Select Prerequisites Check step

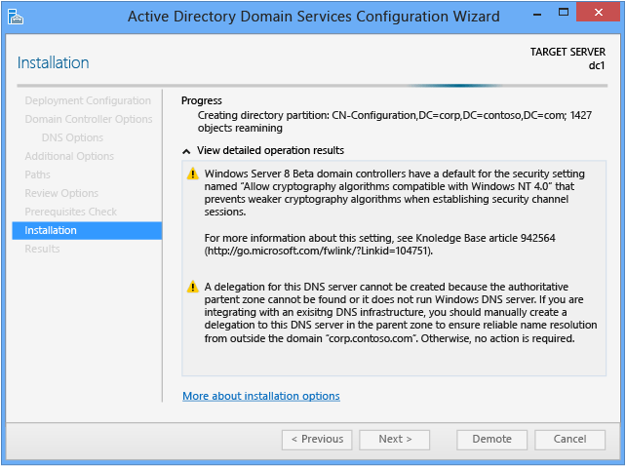pos(70,212)
